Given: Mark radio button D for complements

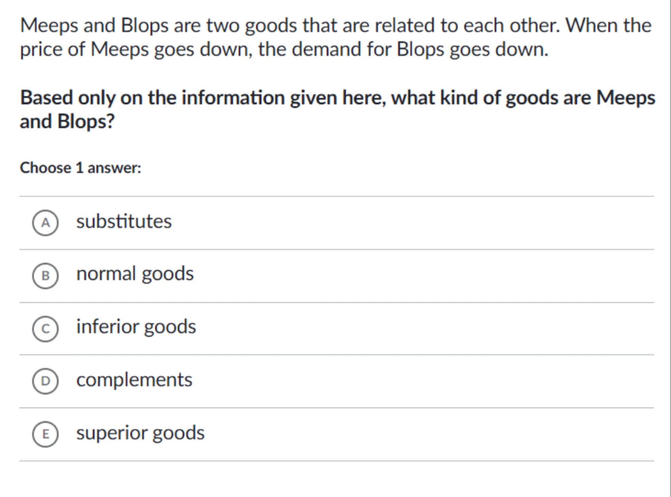Looking at the screenshot, I should click(45, 381).
